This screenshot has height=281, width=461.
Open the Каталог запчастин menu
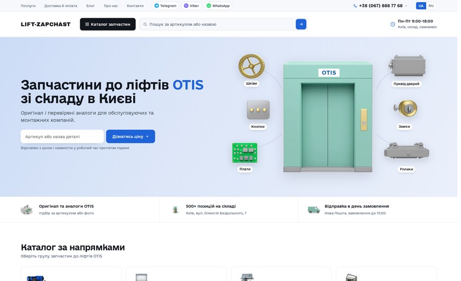(107, 24)
